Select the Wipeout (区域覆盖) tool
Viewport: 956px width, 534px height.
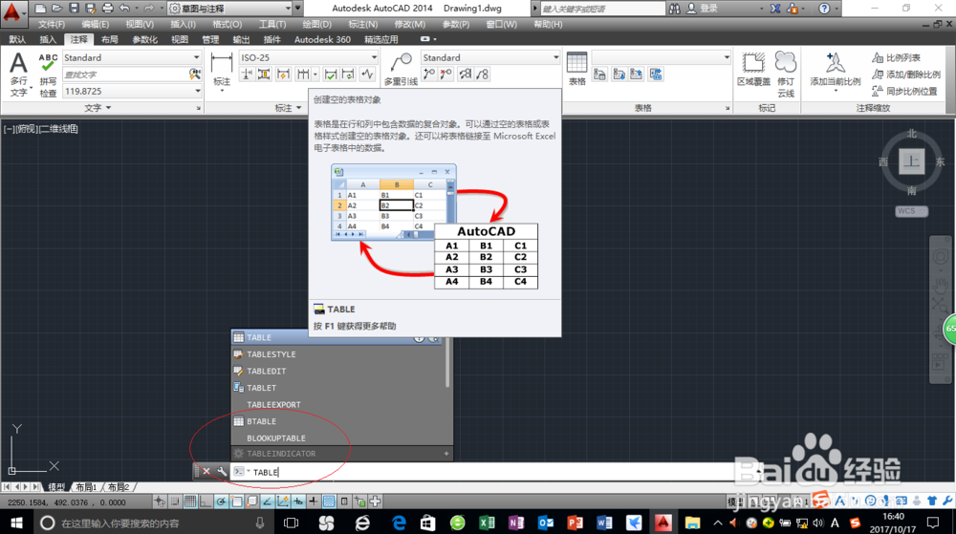(x=753, y=69)
